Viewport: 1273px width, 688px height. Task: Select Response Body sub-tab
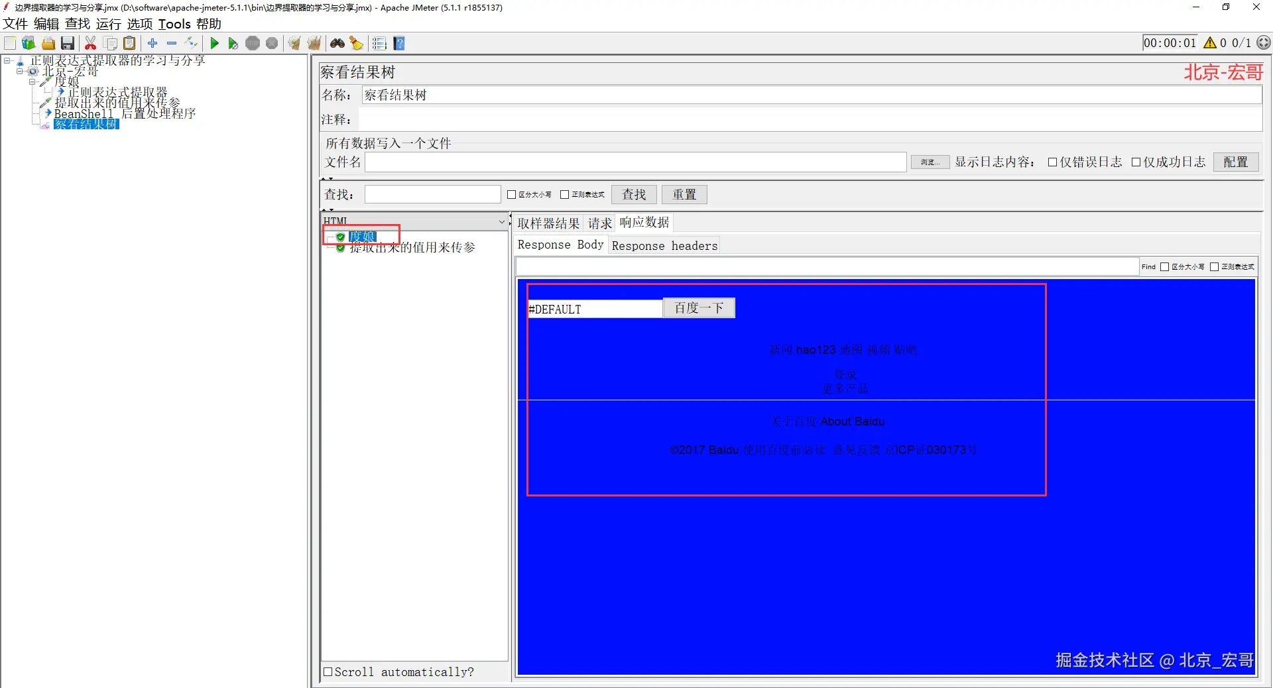(x=561, y=245)
